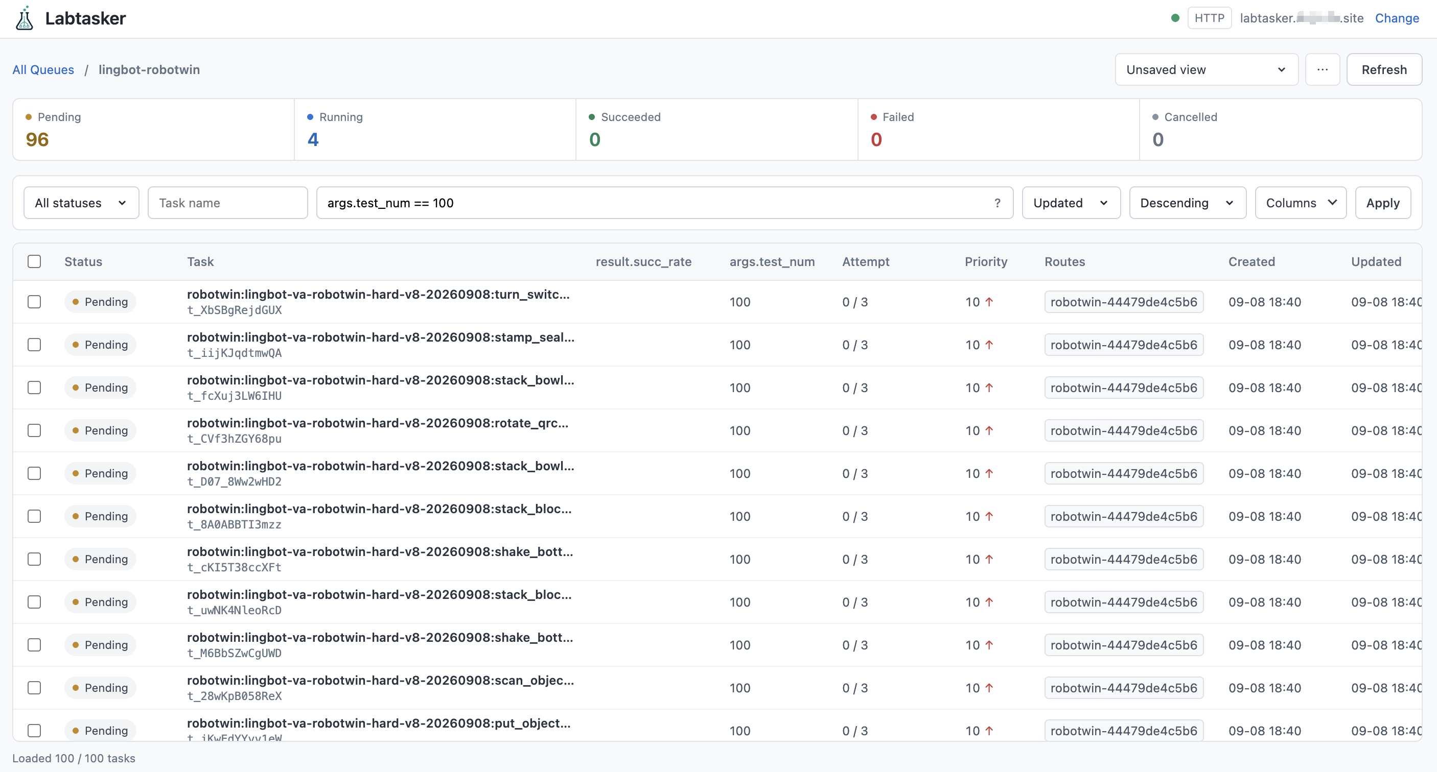Click the Created column header
Viewport: 1437px width, 772px height.
pyautogui.click(x=1251, y=261)
